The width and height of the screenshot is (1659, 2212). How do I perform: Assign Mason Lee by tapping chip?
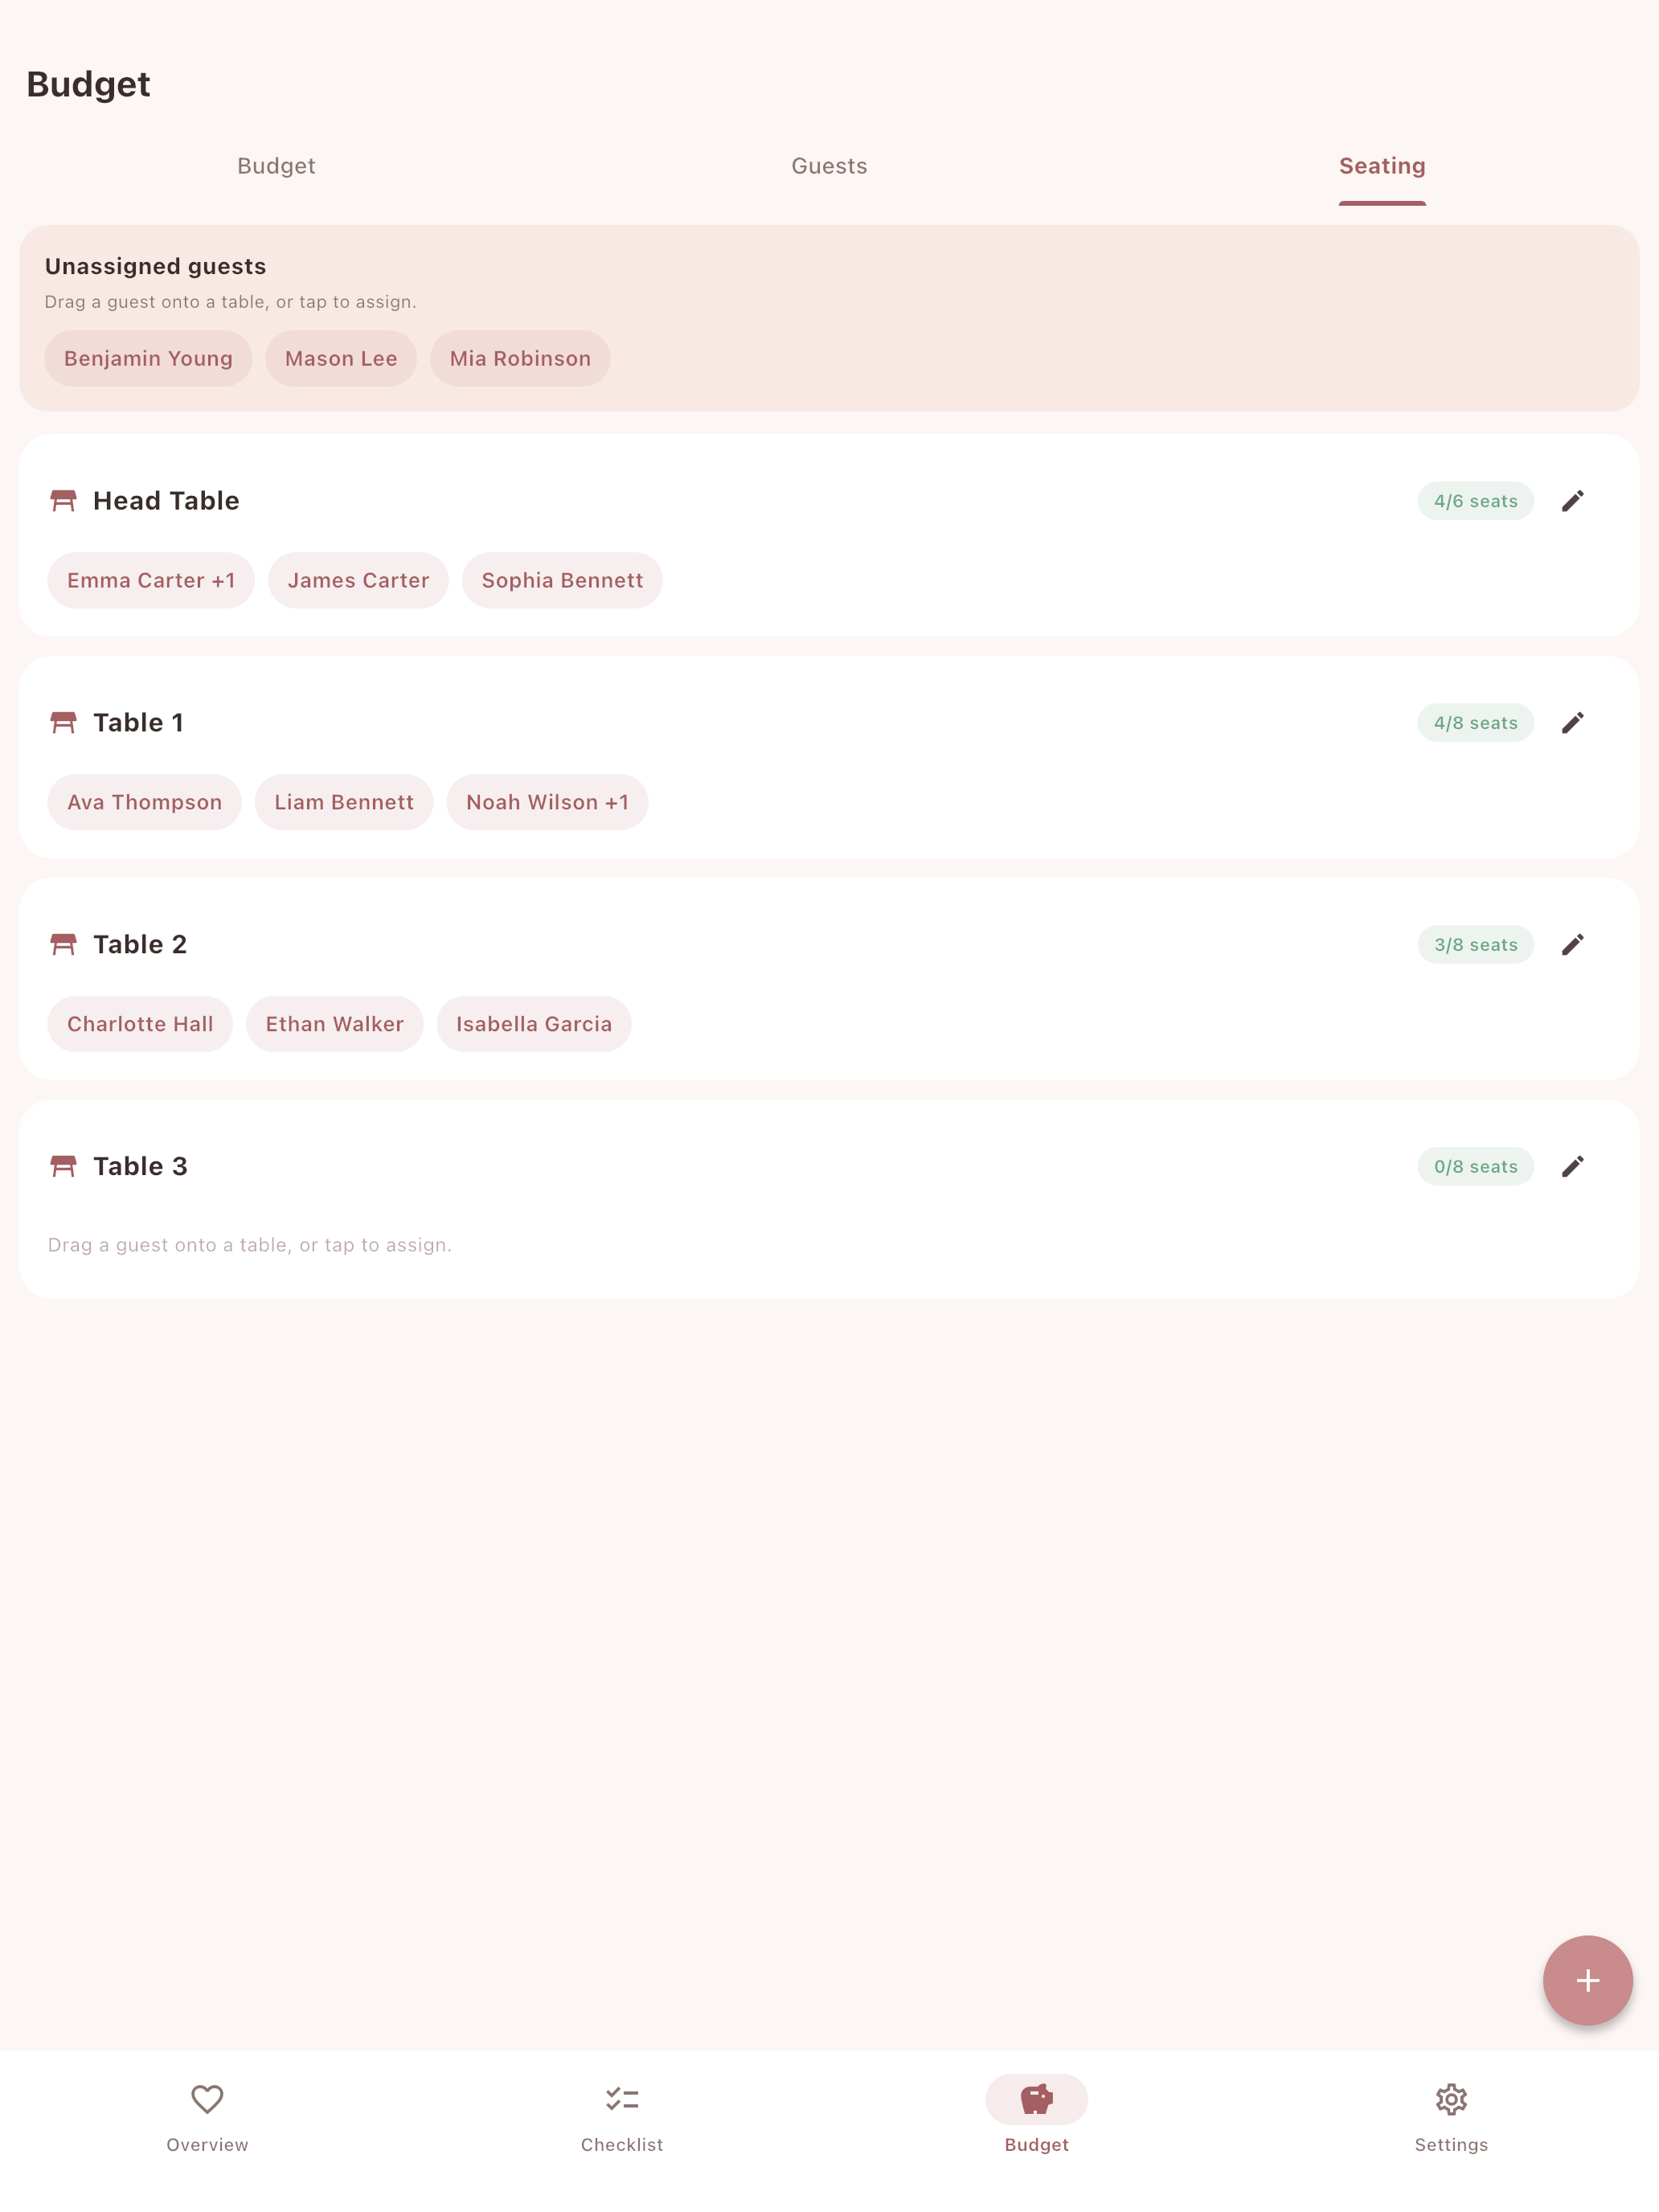coord(341,358)
